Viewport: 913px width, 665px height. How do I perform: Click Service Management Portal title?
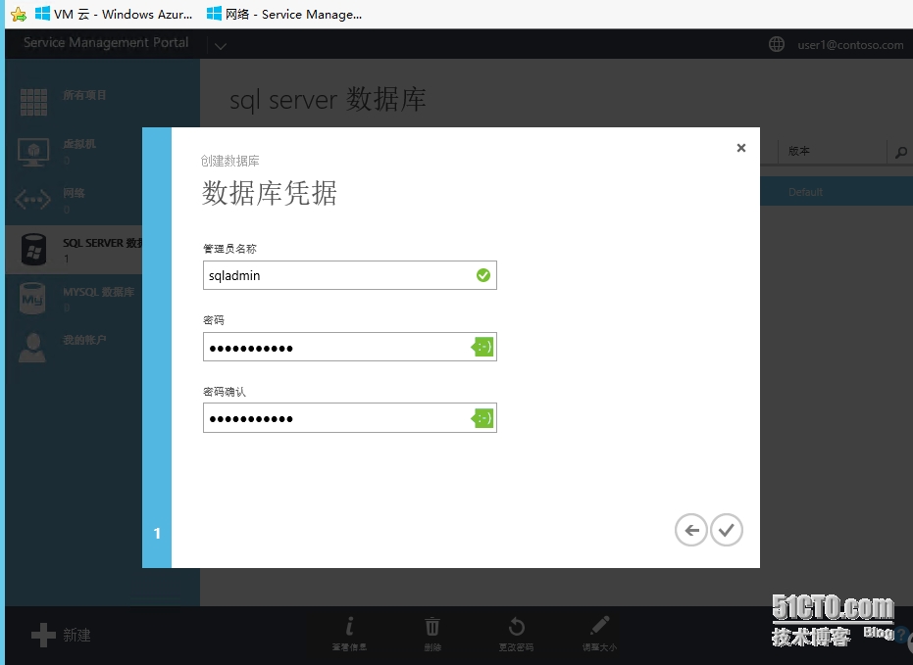106,42
